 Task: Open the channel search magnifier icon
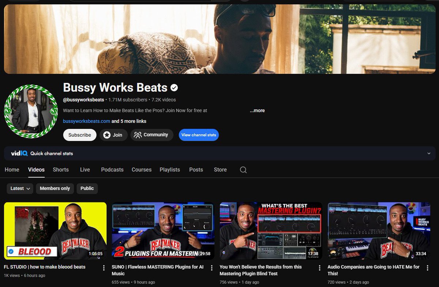[x=243, y=170]
